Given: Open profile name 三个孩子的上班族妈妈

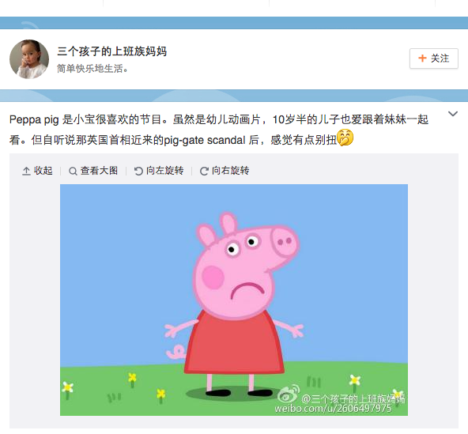Looking at the screenshot, I should coord(112,51).
